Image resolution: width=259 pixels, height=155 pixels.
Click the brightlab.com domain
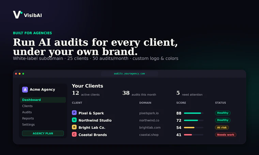150,128
